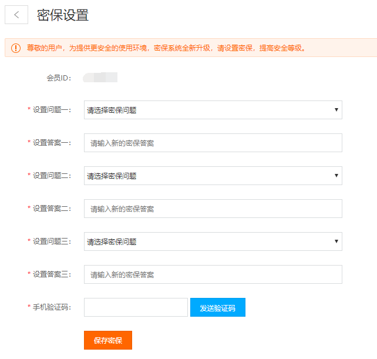
Task: Select the 设置答案三 answer text box
Action: [213, 274]
